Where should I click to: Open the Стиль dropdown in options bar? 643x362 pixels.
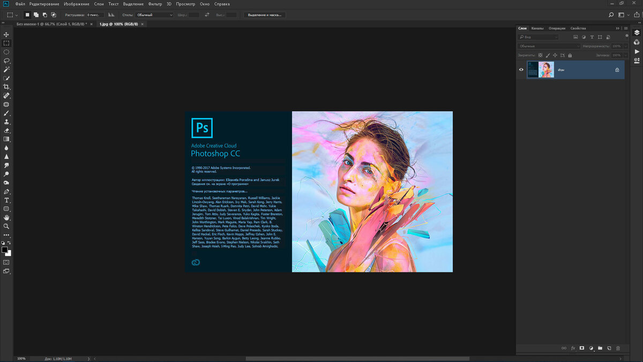click(x=154, y=15)
